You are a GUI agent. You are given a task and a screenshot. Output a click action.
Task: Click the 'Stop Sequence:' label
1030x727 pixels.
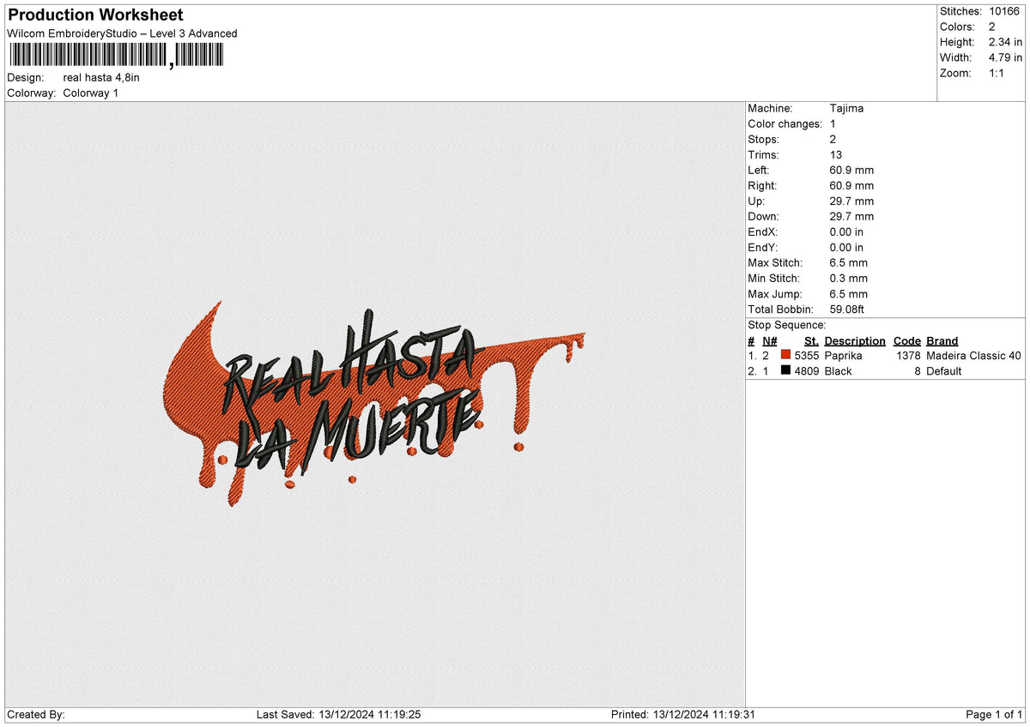point(787,325)
